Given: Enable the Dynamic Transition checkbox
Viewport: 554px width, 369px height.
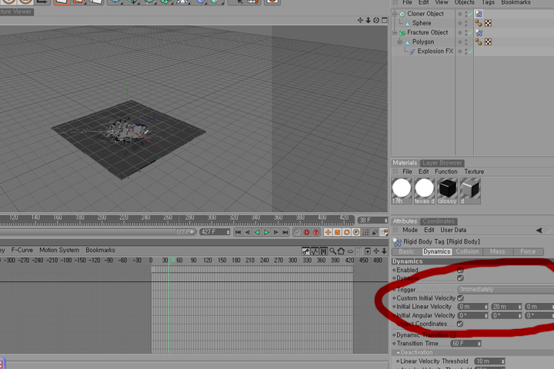Looking at the screenshot, I should pos(453,334).
